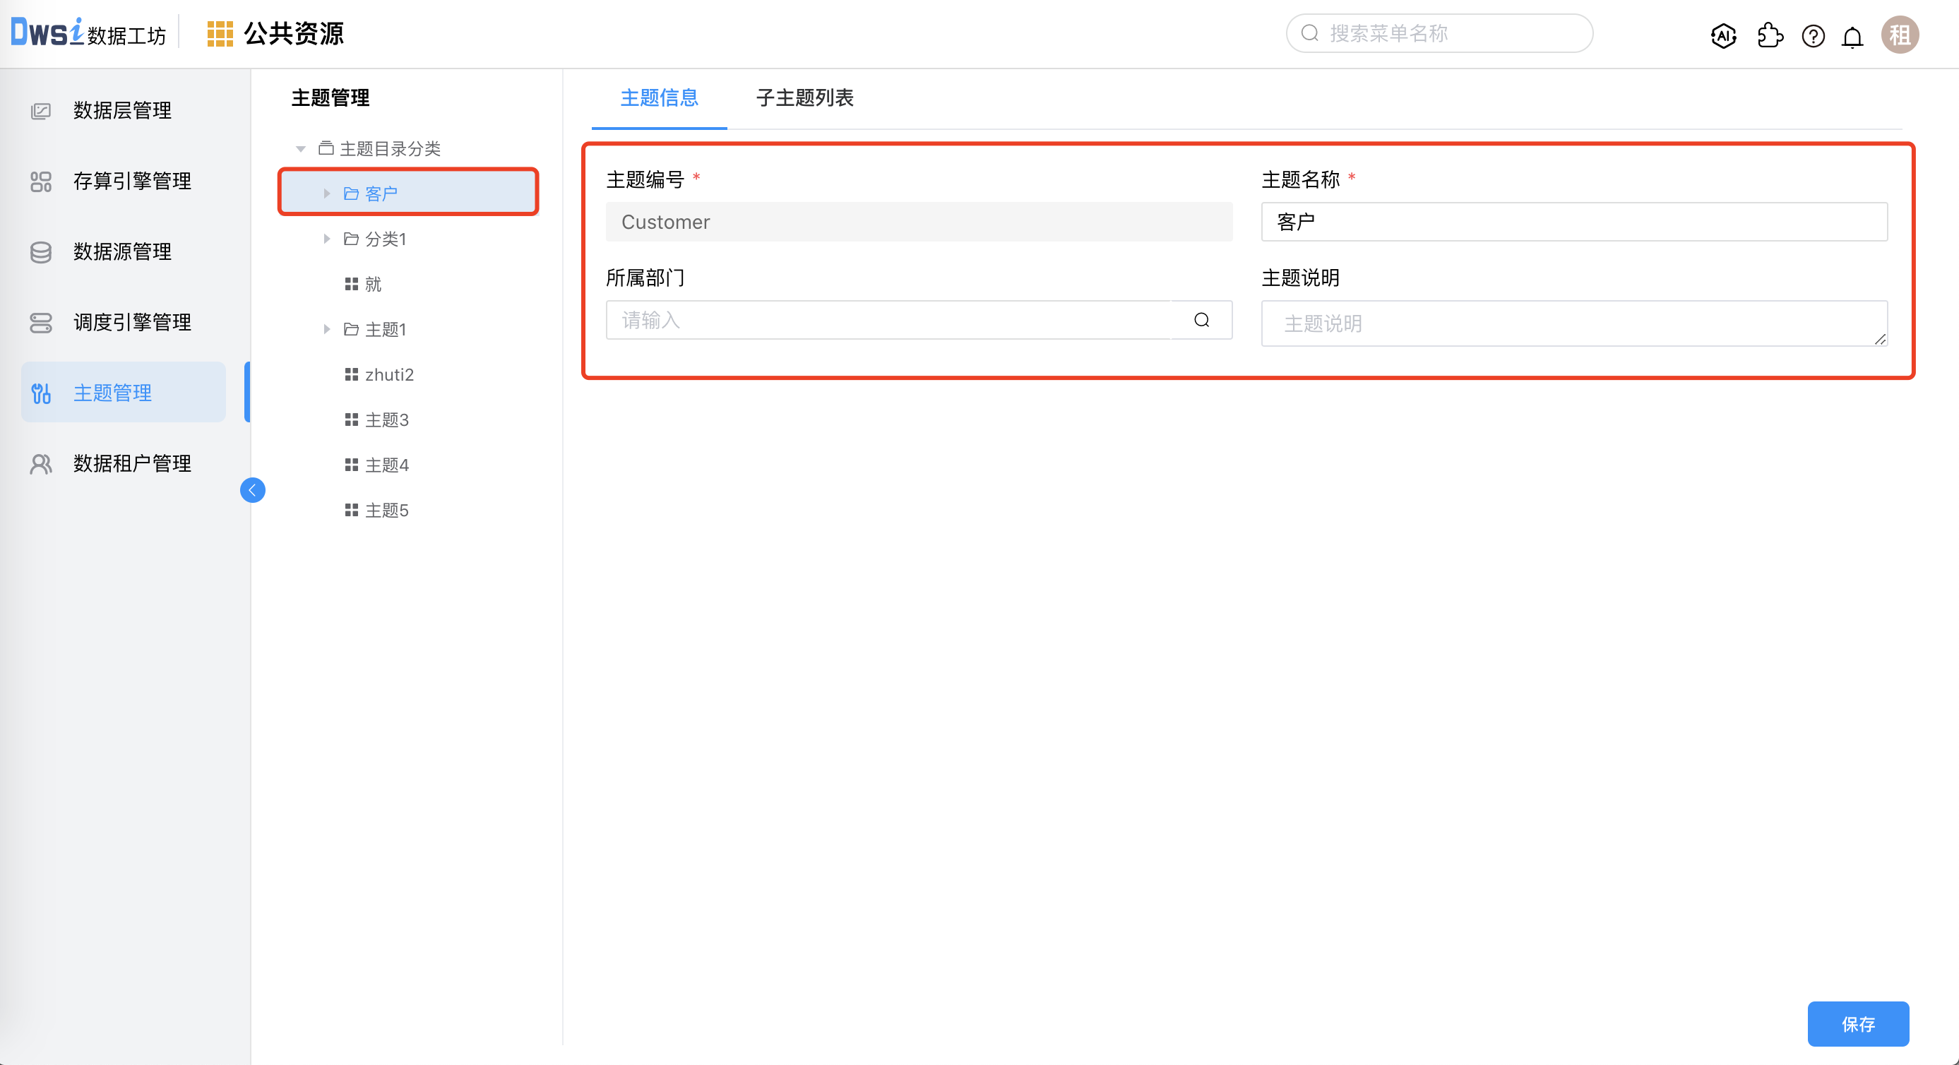This screenshot has width=1959, height=1065.
Task: Click the department search magnifier icon
Action: coord(1201,319)
